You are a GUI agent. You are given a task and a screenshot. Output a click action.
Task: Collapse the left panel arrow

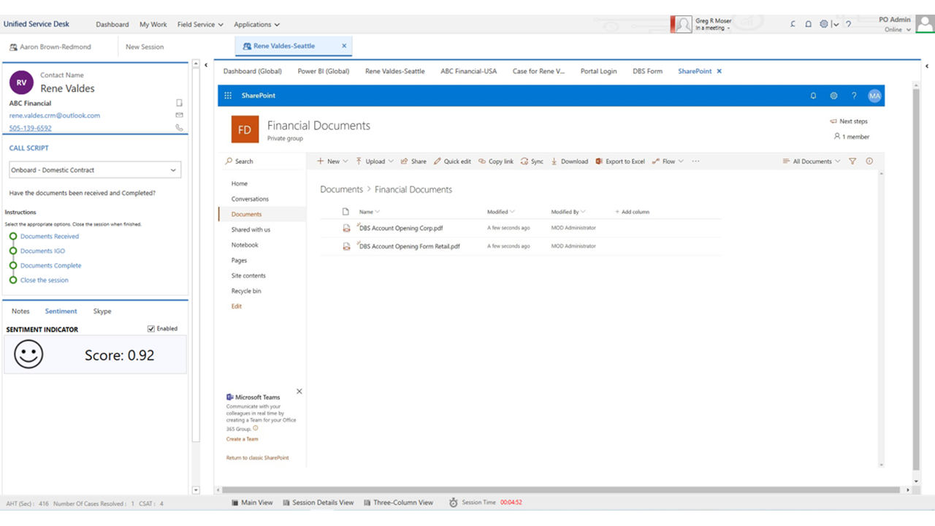pyautogui.click(x=206, y=64)
